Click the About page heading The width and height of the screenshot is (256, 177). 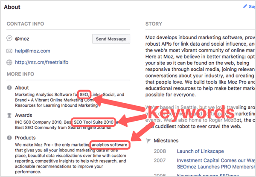(x=12, y=7)
